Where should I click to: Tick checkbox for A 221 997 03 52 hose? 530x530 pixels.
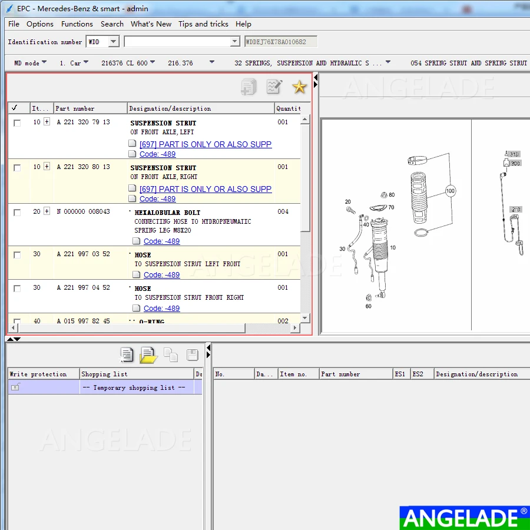tap(17, 254)
